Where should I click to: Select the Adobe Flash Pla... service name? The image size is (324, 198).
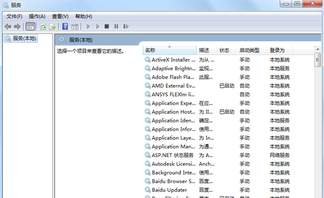[x=173, y=77]
